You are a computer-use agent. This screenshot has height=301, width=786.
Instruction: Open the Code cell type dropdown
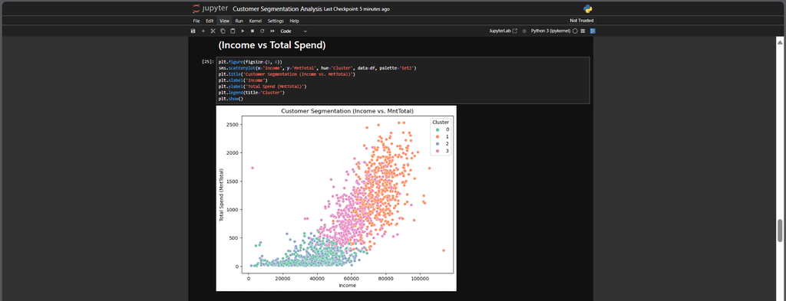click(x=293, y=31)
